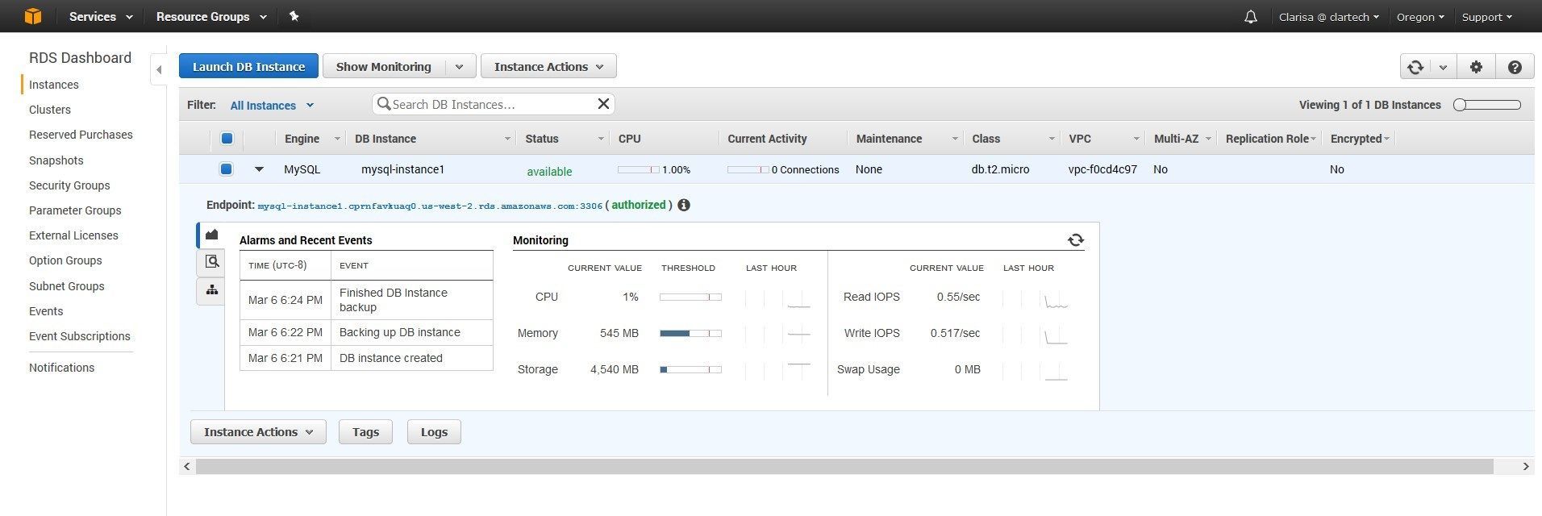
Task: Toggle the checkbox for mysql-instance1 row
Action: tap(227, 169)
